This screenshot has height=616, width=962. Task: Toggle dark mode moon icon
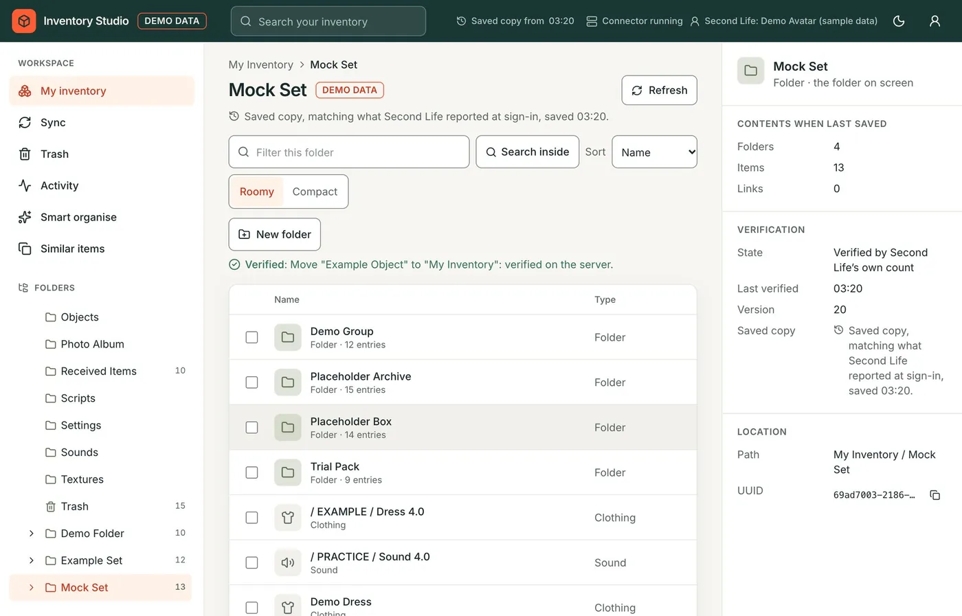coord(899,21)
